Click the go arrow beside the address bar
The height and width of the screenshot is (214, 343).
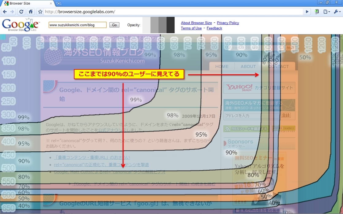(307, 12)
